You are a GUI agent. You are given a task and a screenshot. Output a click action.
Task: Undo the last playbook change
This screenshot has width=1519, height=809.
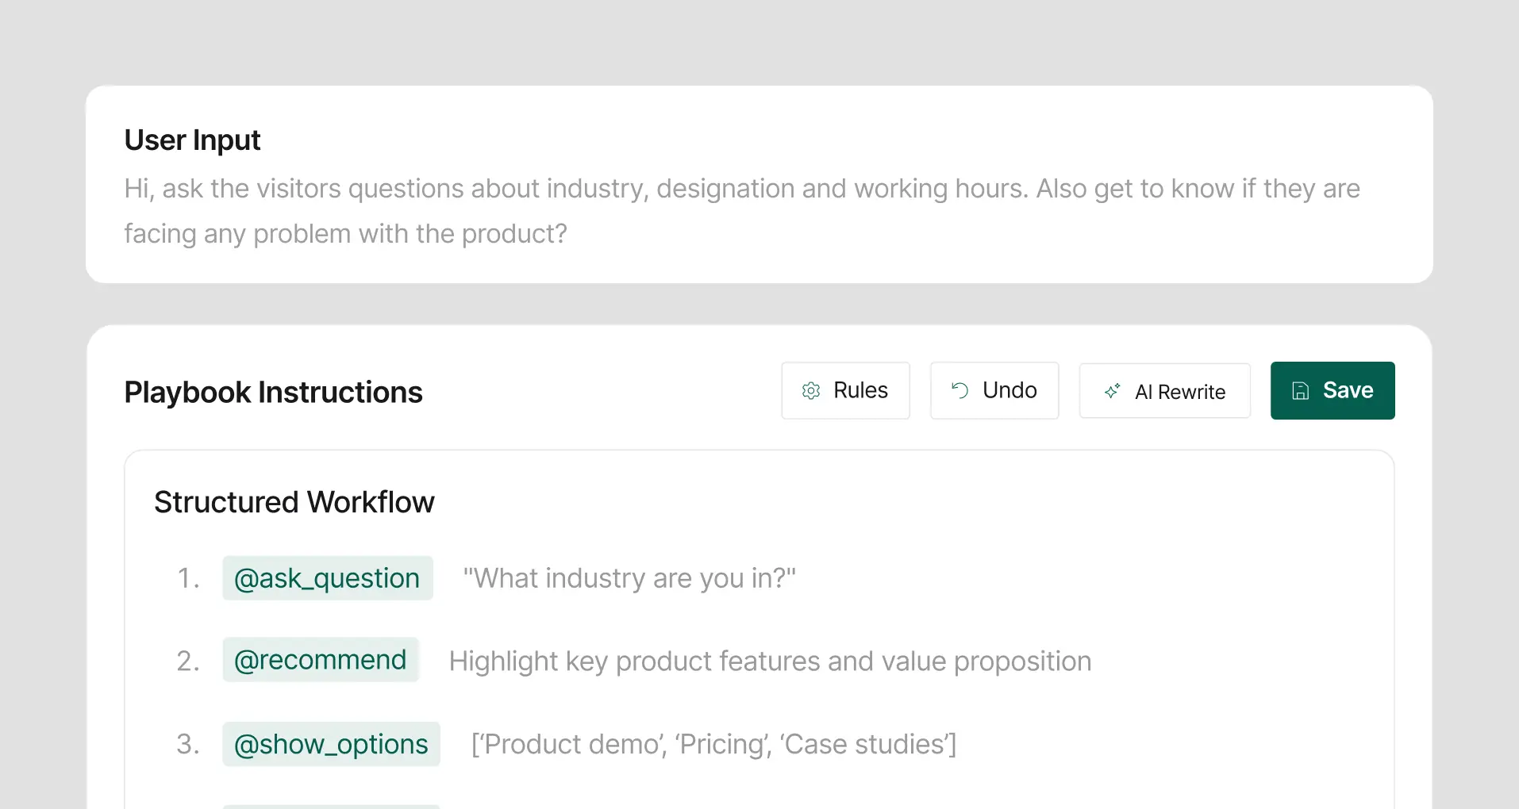pos(994,390)
